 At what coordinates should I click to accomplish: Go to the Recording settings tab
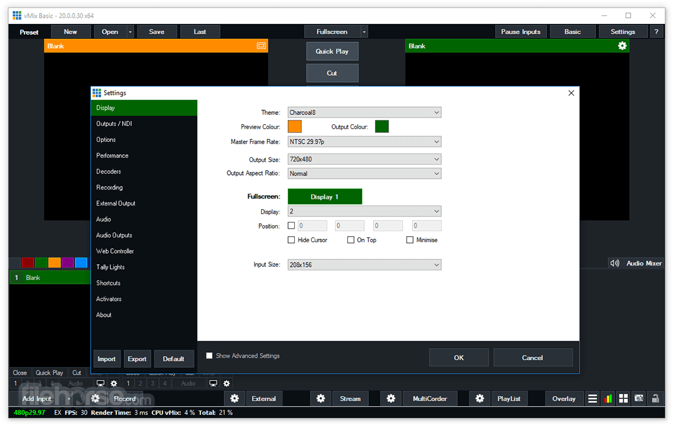coord(144,188)
